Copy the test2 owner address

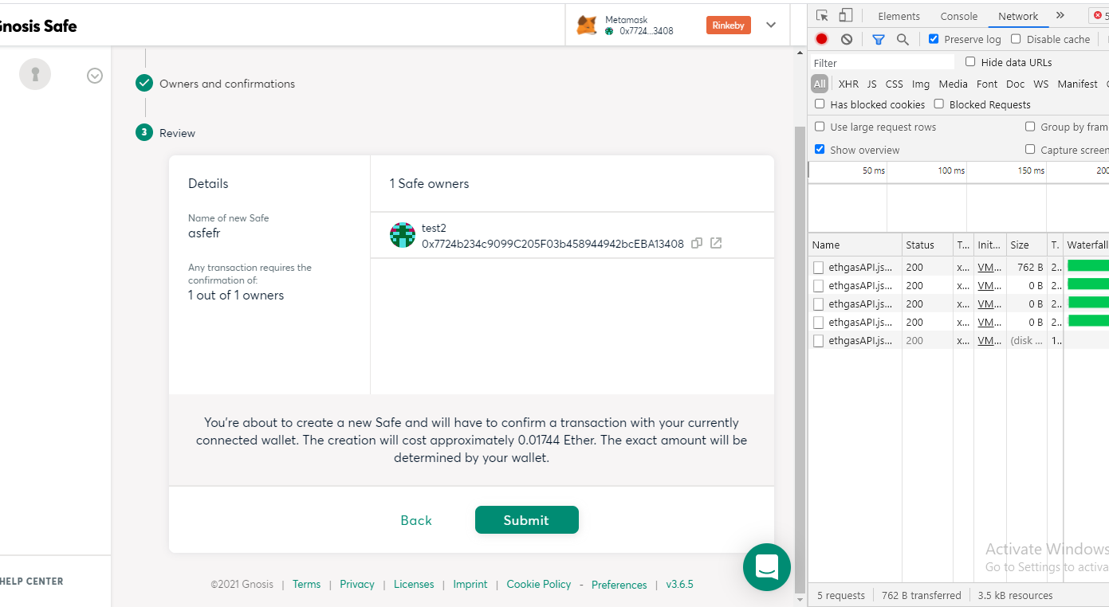point(697,243)
